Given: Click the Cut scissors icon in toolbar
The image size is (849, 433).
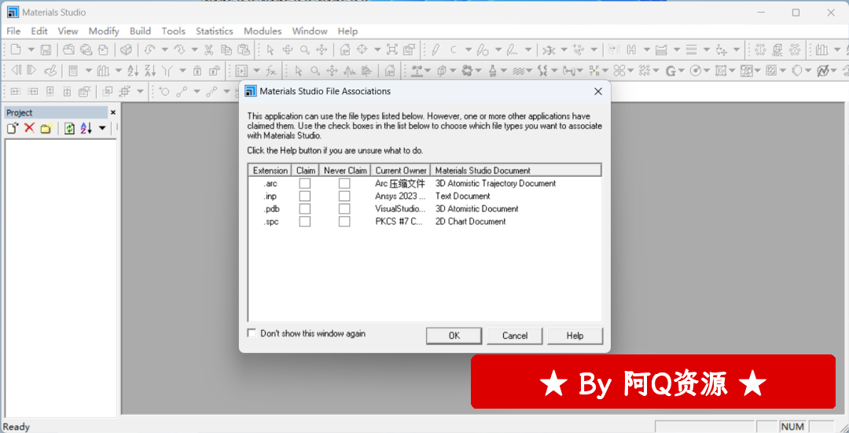Looking at the screenshot, I should [x=209, y=50].
